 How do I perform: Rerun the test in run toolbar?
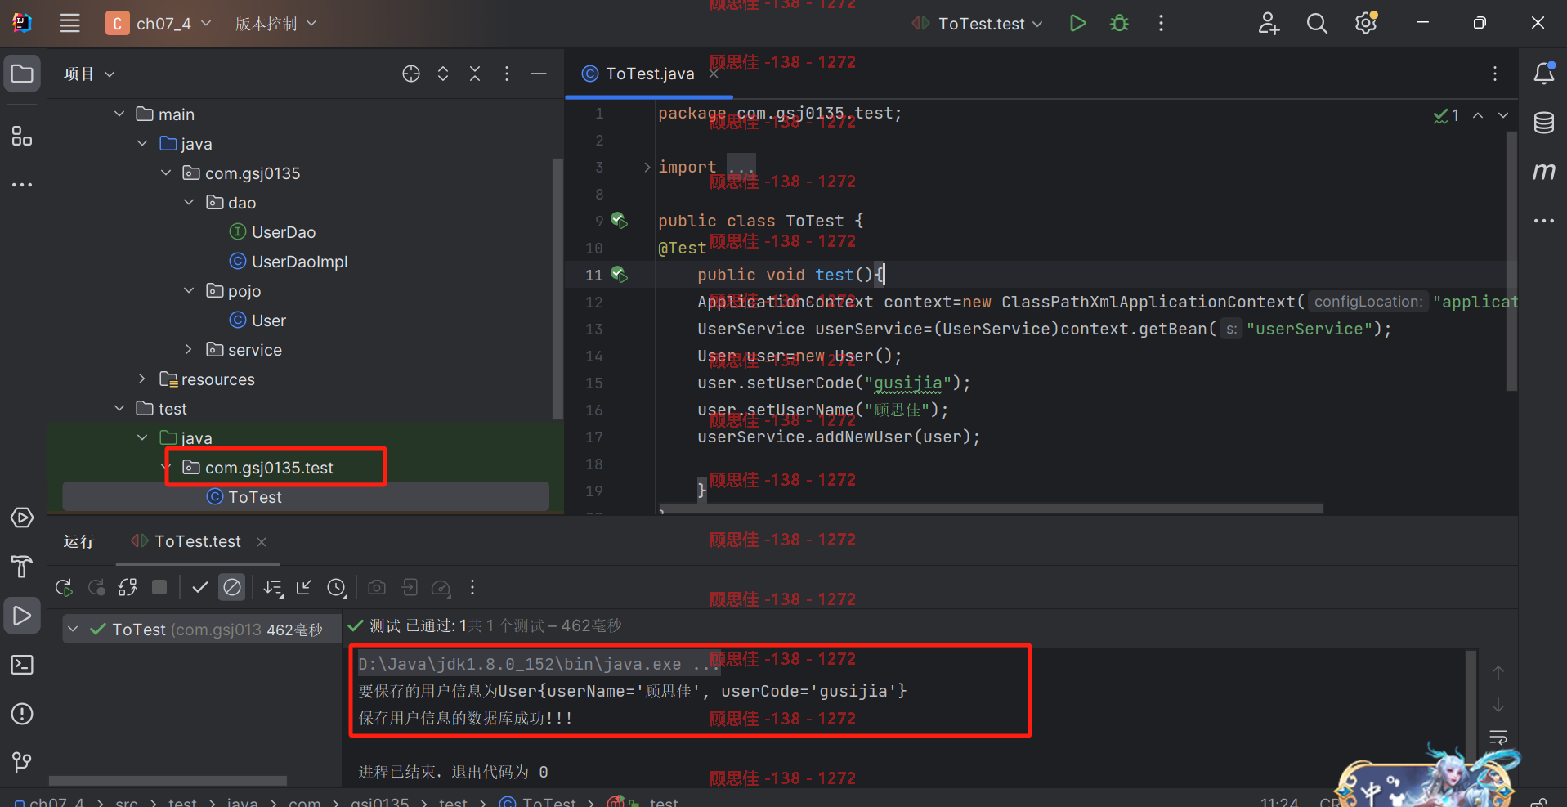tap(64, 587)
